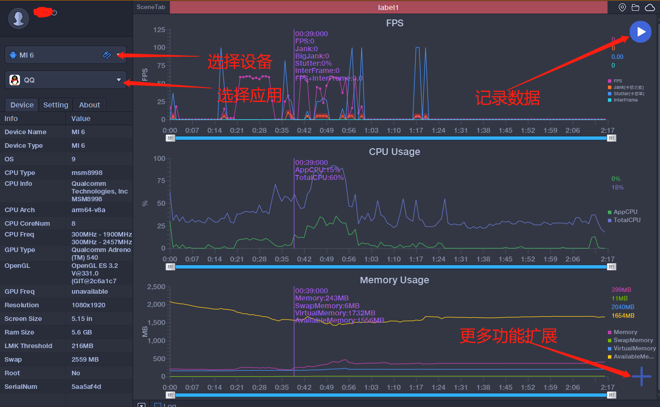
Task: Open the folder icon for saved records
Action: tap(636, 7)
